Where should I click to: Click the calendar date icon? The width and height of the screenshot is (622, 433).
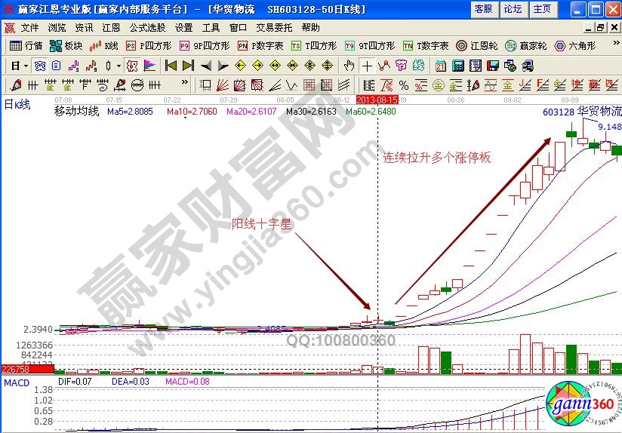click(441, 65)
